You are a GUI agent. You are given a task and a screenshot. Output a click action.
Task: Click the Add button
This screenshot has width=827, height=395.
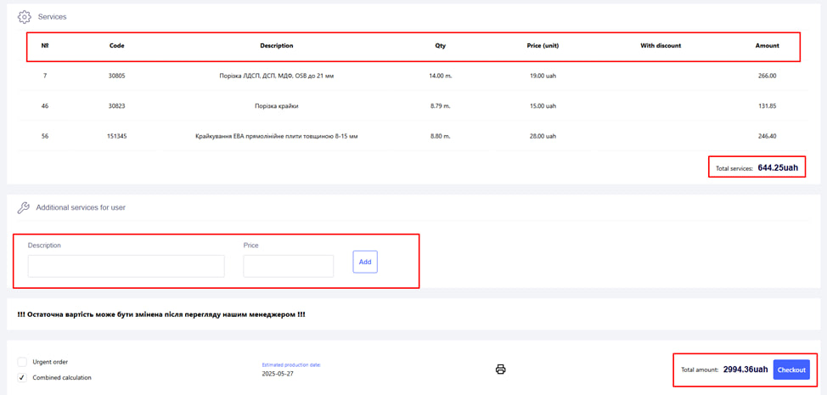tap(365, 262)
